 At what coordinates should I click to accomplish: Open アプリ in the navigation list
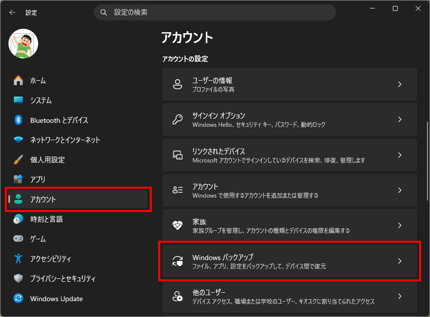click(38, 179)
